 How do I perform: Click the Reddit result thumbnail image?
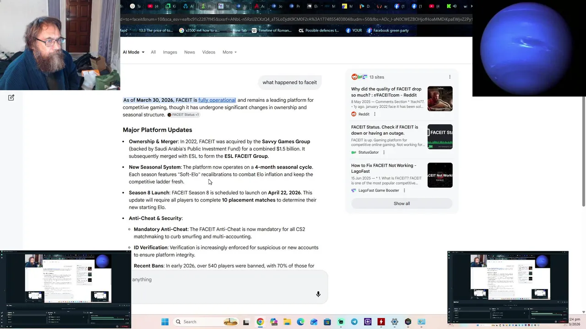tap(440, 99)
